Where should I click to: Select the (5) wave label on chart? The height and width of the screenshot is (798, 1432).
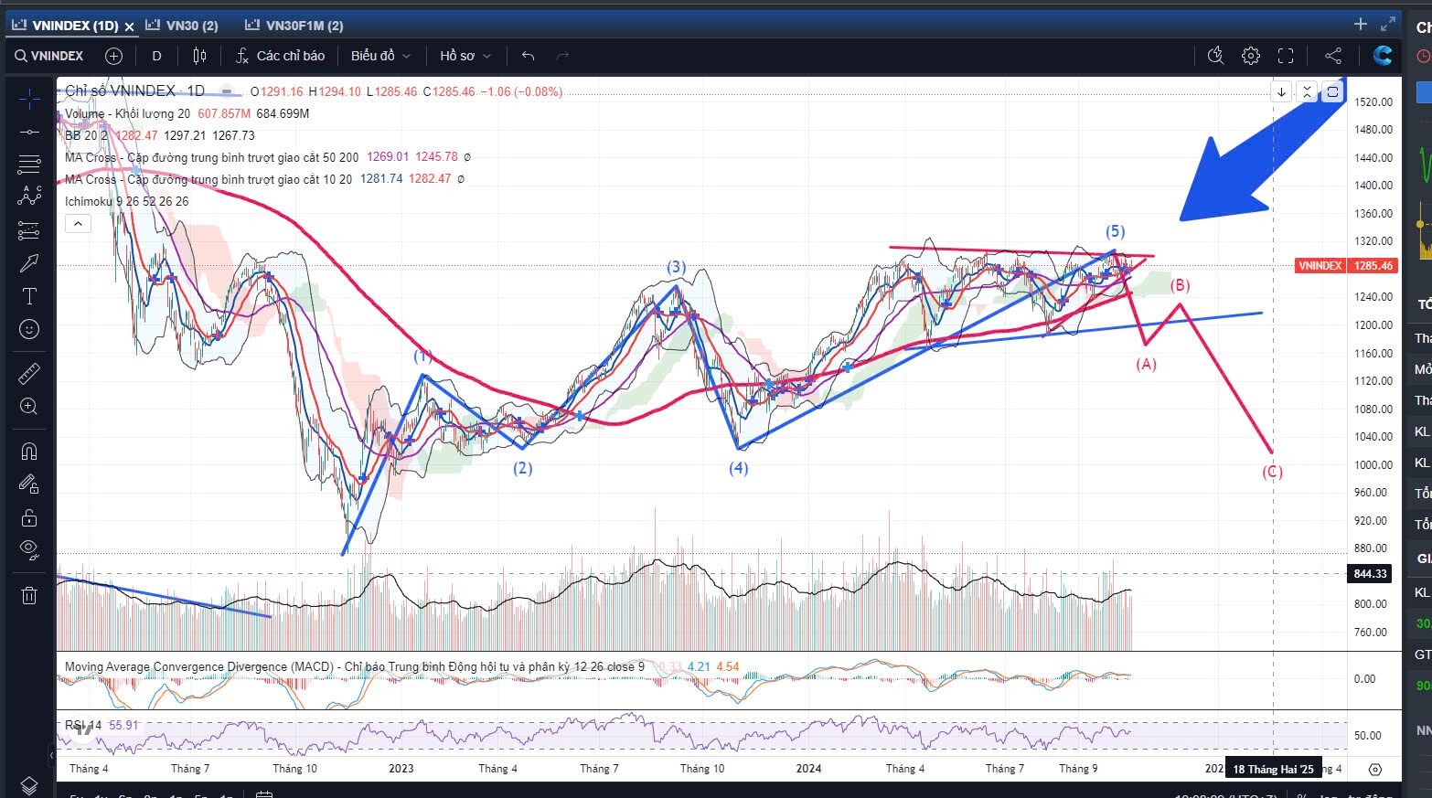(1115, 231)
